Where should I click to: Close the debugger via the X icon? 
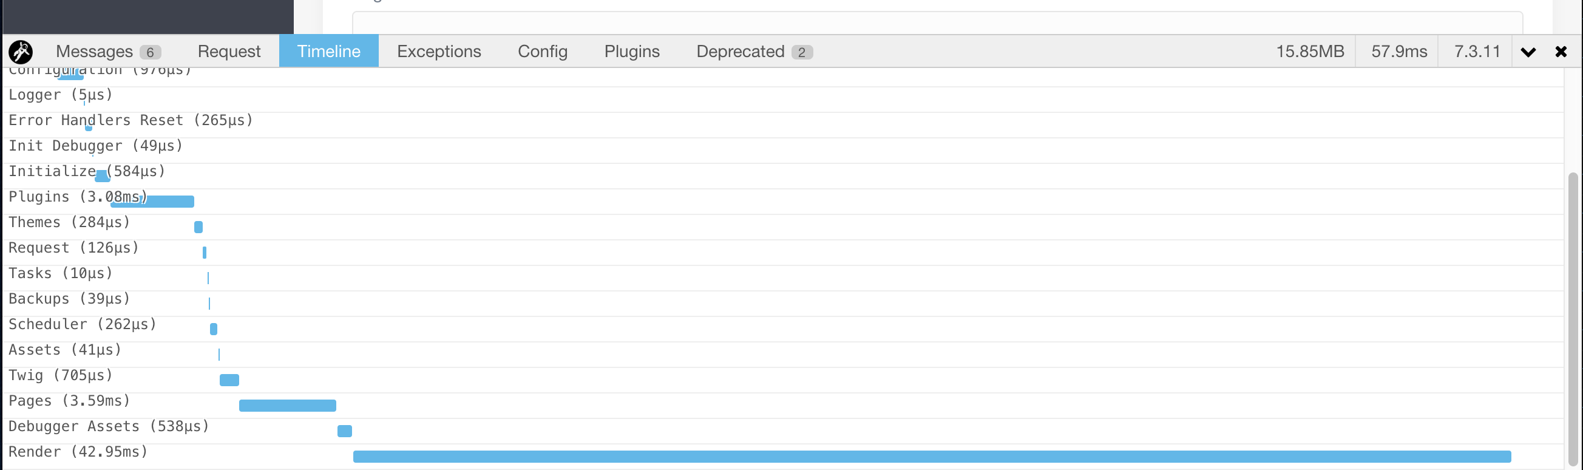click(1562, 52)
